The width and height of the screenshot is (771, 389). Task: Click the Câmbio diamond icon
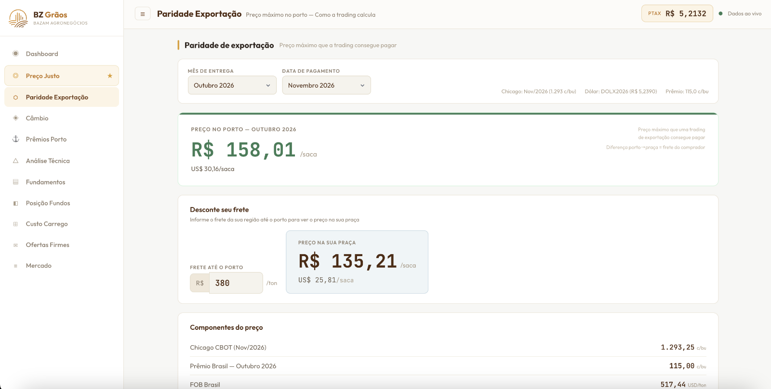tap(16, 118)
